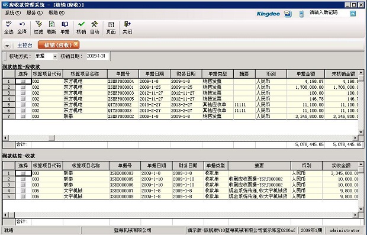Open the 帮助(H) menu
The height and width of the screenshot is (235, 367).
click(56, 13)
